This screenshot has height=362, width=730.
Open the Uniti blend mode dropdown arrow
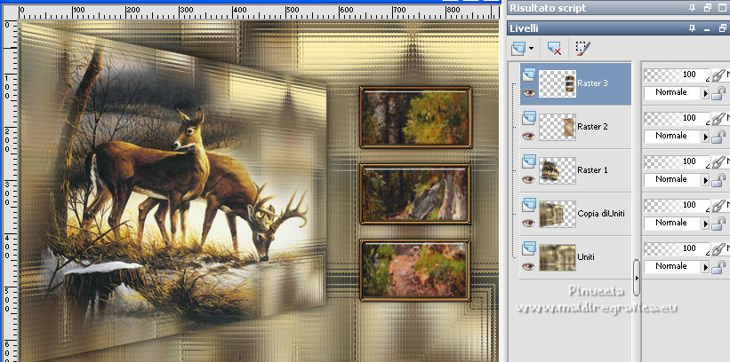click(x=706, y=267)
